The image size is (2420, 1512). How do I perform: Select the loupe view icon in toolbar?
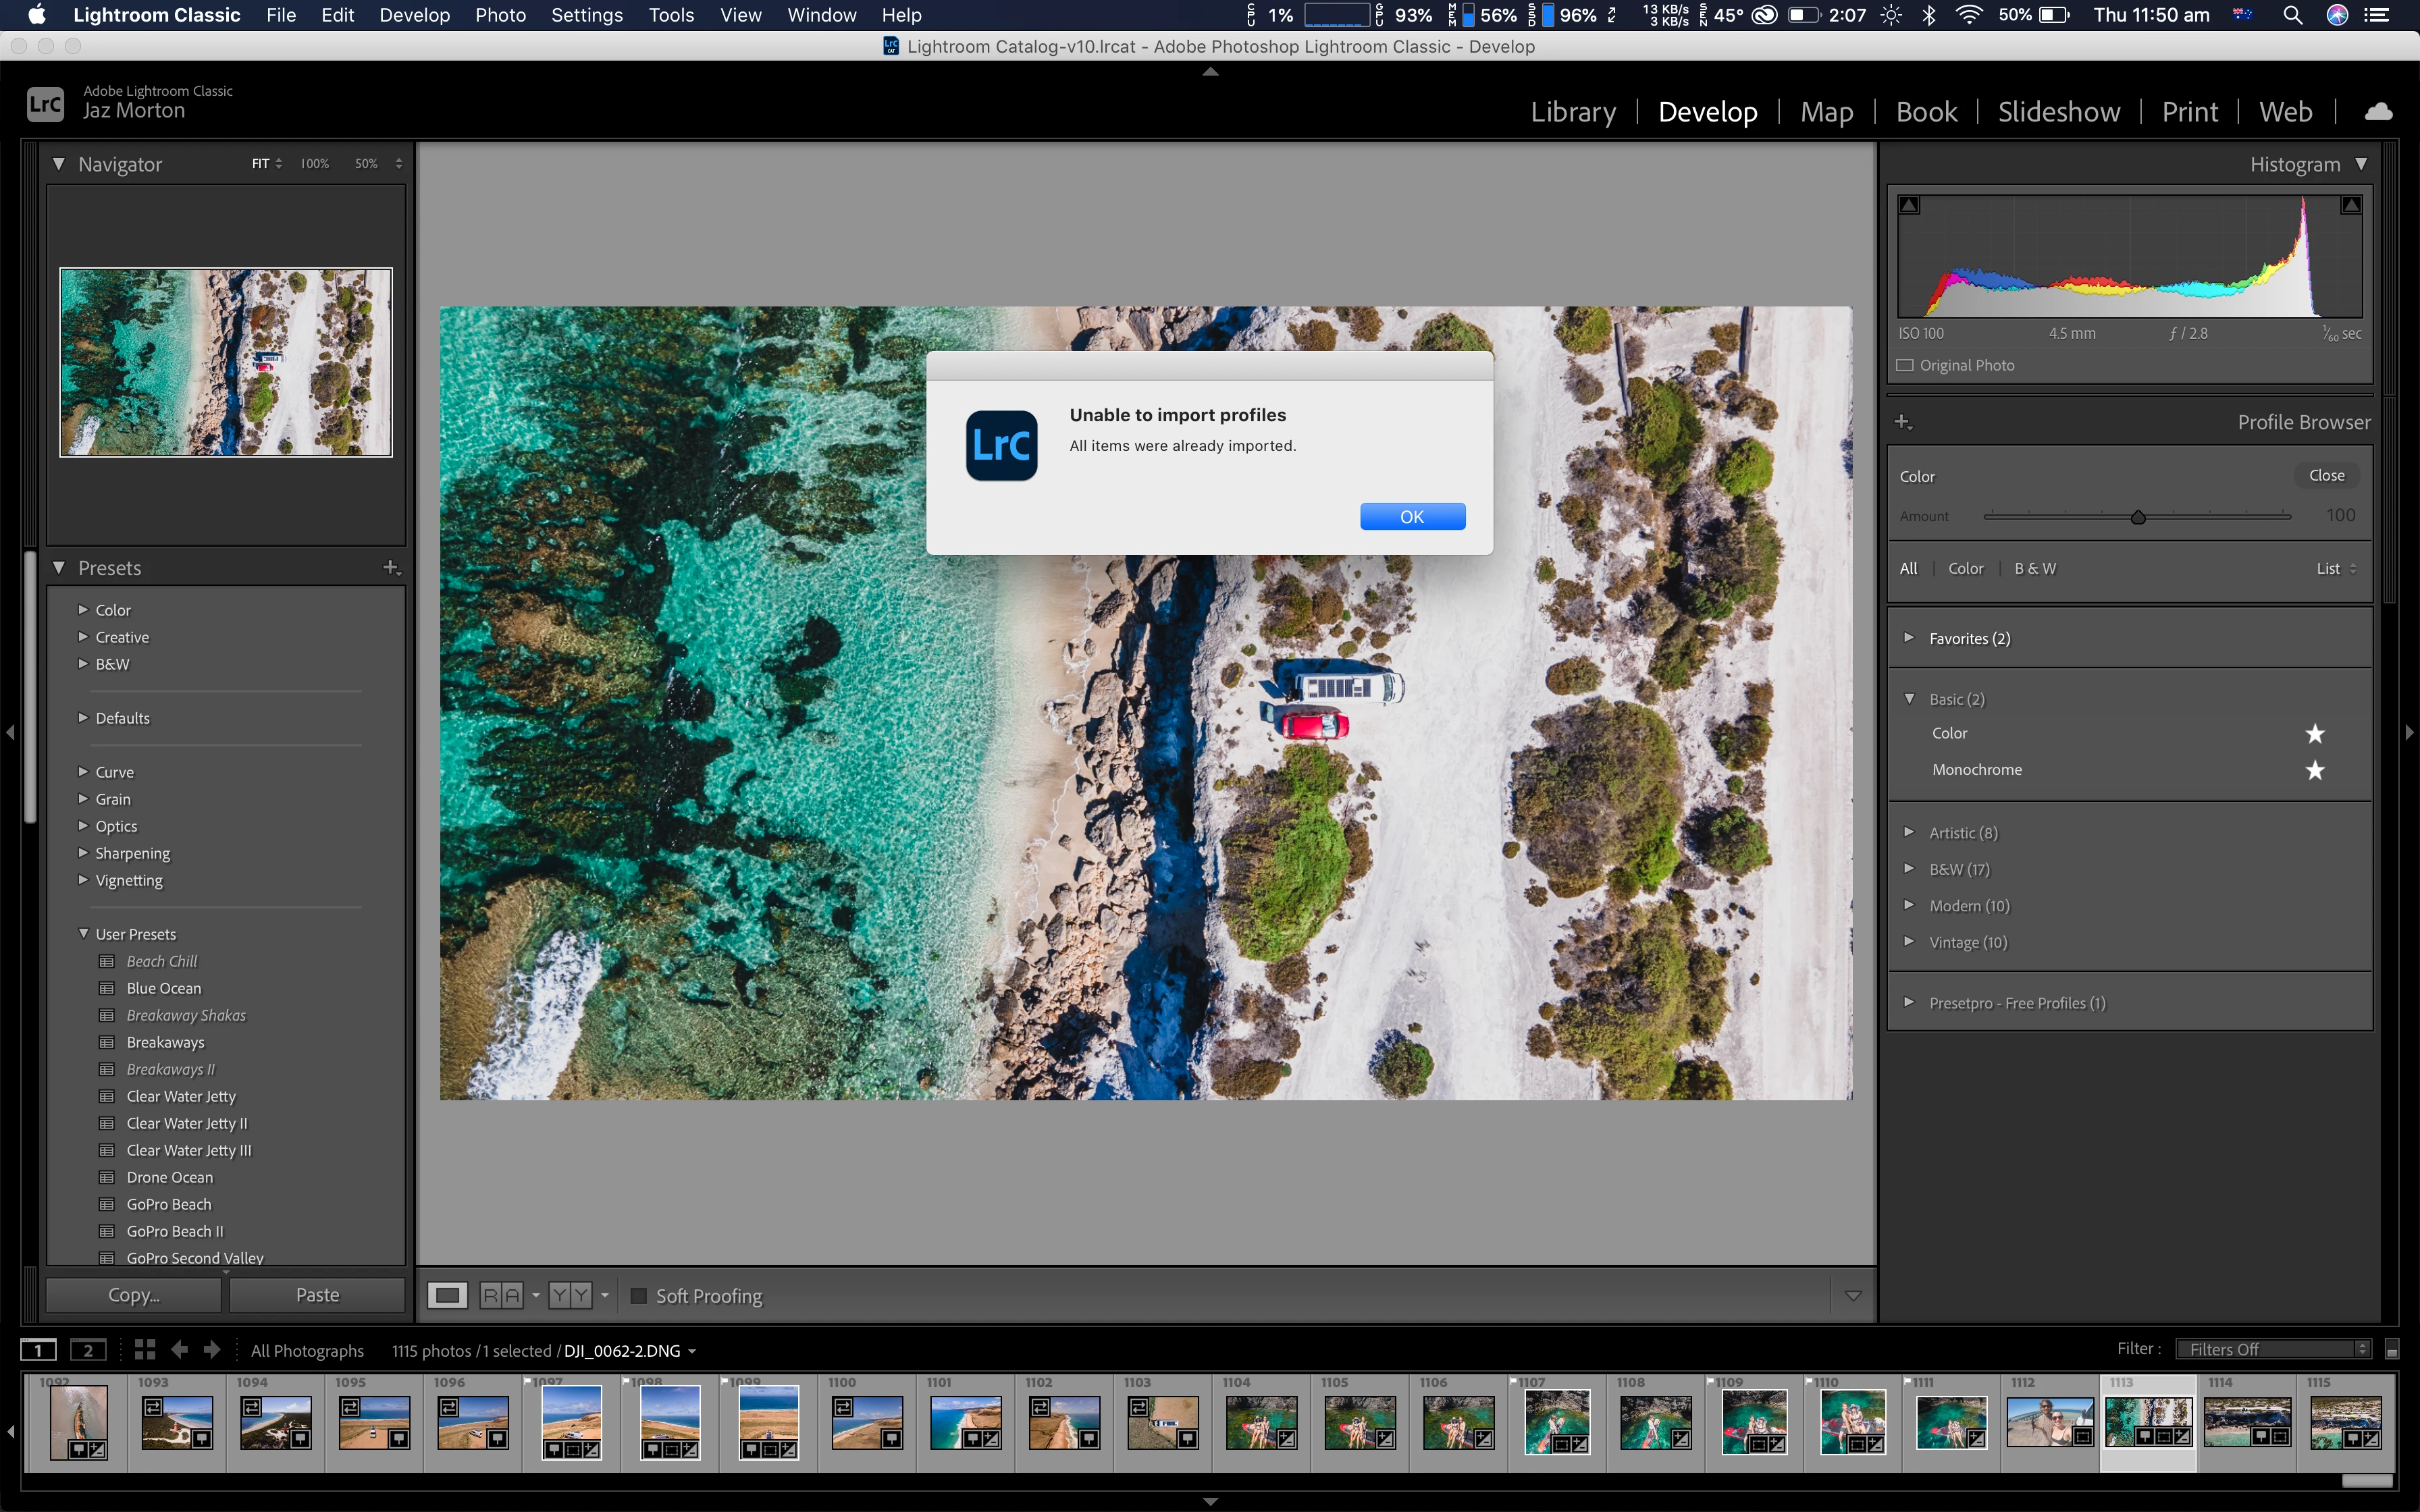447,1296
